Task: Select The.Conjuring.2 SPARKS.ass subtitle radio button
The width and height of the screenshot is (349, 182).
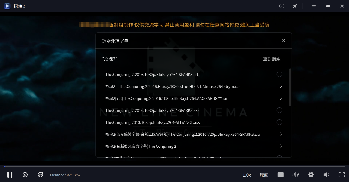Action: point(279,110)
